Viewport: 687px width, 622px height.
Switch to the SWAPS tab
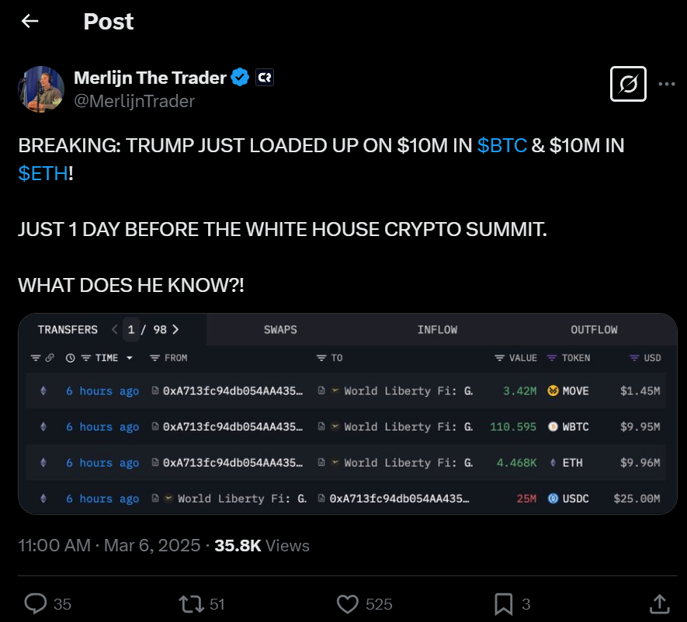tap(280, 329)
